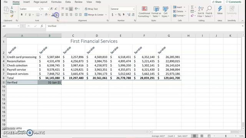Collapse the ribbon with chevron arrow

[x=243, y=20]
